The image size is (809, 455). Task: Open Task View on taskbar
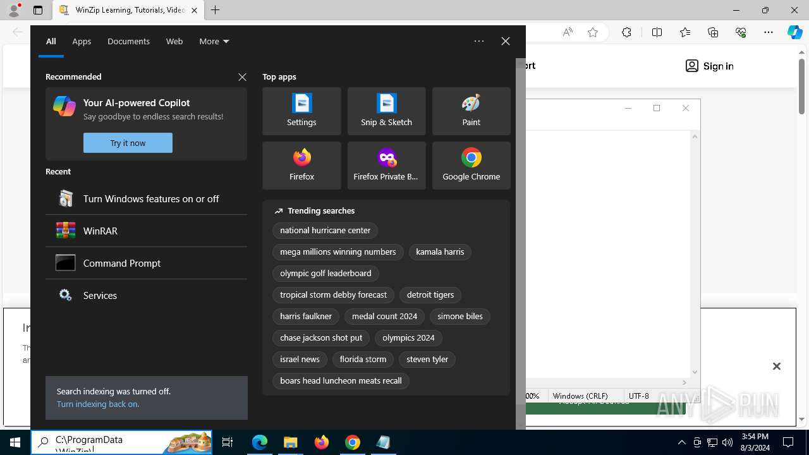point(228,442)
